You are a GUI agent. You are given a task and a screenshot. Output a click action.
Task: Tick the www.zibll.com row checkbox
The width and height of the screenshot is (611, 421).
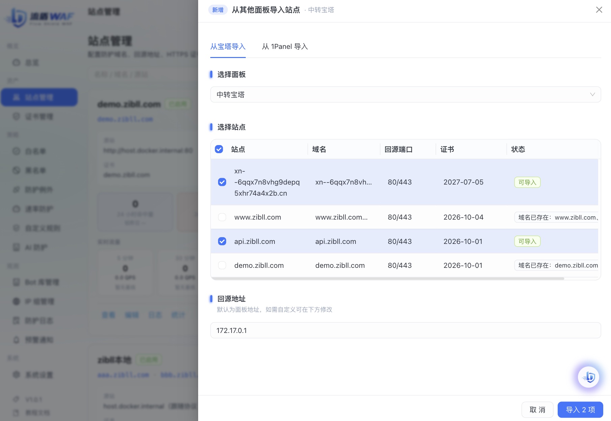point(222,217)
